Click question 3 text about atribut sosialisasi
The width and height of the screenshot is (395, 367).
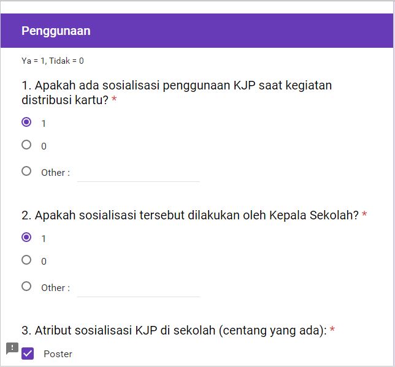[x=174, y=331]
